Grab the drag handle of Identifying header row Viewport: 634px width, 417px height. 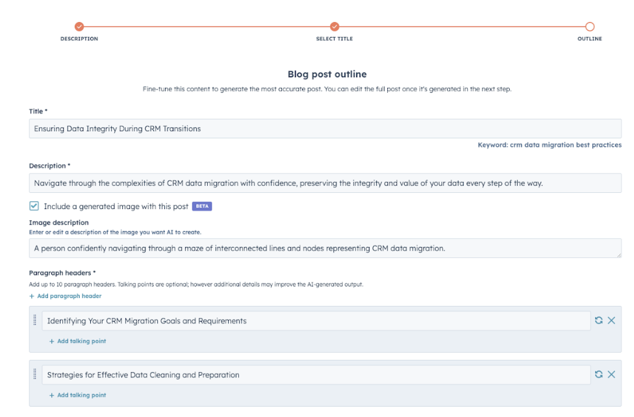(x=35, y=320)
